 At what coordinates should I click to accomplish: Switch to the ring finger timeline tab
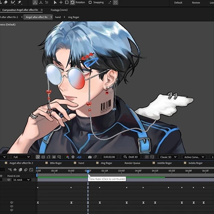[x=107, y=163]
